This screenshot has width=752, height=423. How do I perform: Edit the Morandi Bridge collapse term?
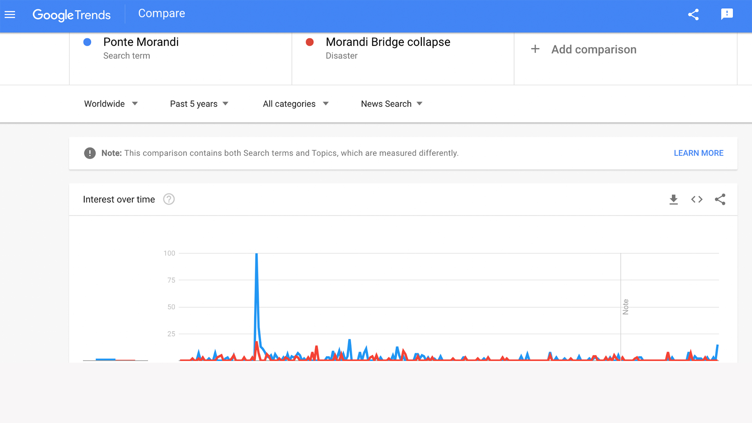tap(388, 42)
